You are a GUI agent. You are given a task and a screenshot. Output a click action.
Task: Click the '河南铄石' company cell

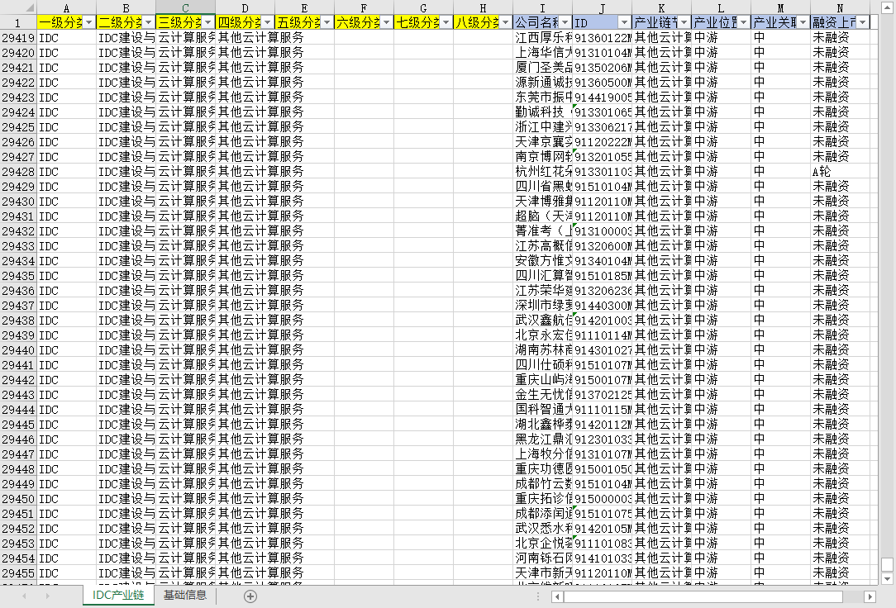(542, 558)
